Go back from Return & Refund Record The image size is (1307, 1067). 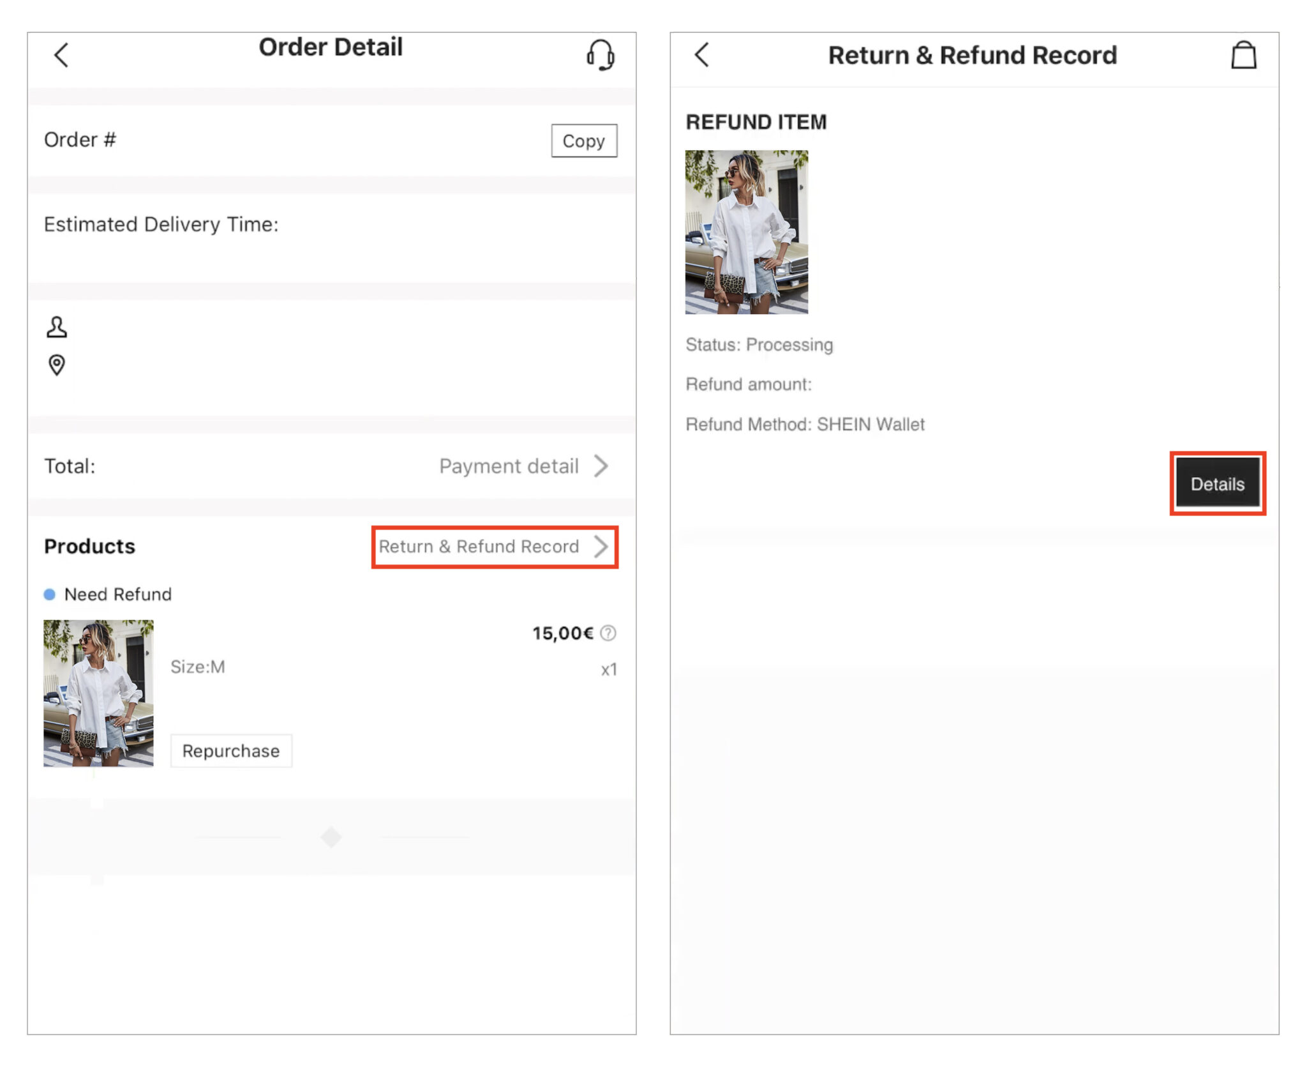click(x=702, y=55)
